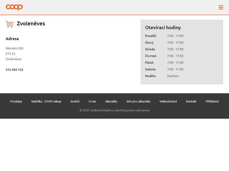Click the COOP logo

point(14,7)
